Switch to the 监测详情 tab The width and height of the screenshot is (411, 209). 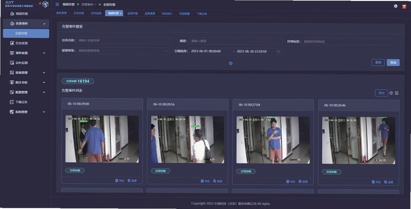pyautogui.click(x=133, y=13)
